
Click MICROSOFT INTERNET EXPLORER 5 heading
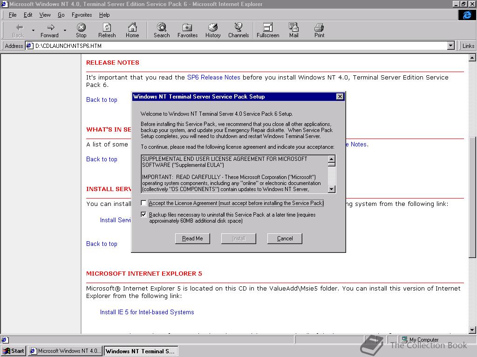[x=144, y=273]
